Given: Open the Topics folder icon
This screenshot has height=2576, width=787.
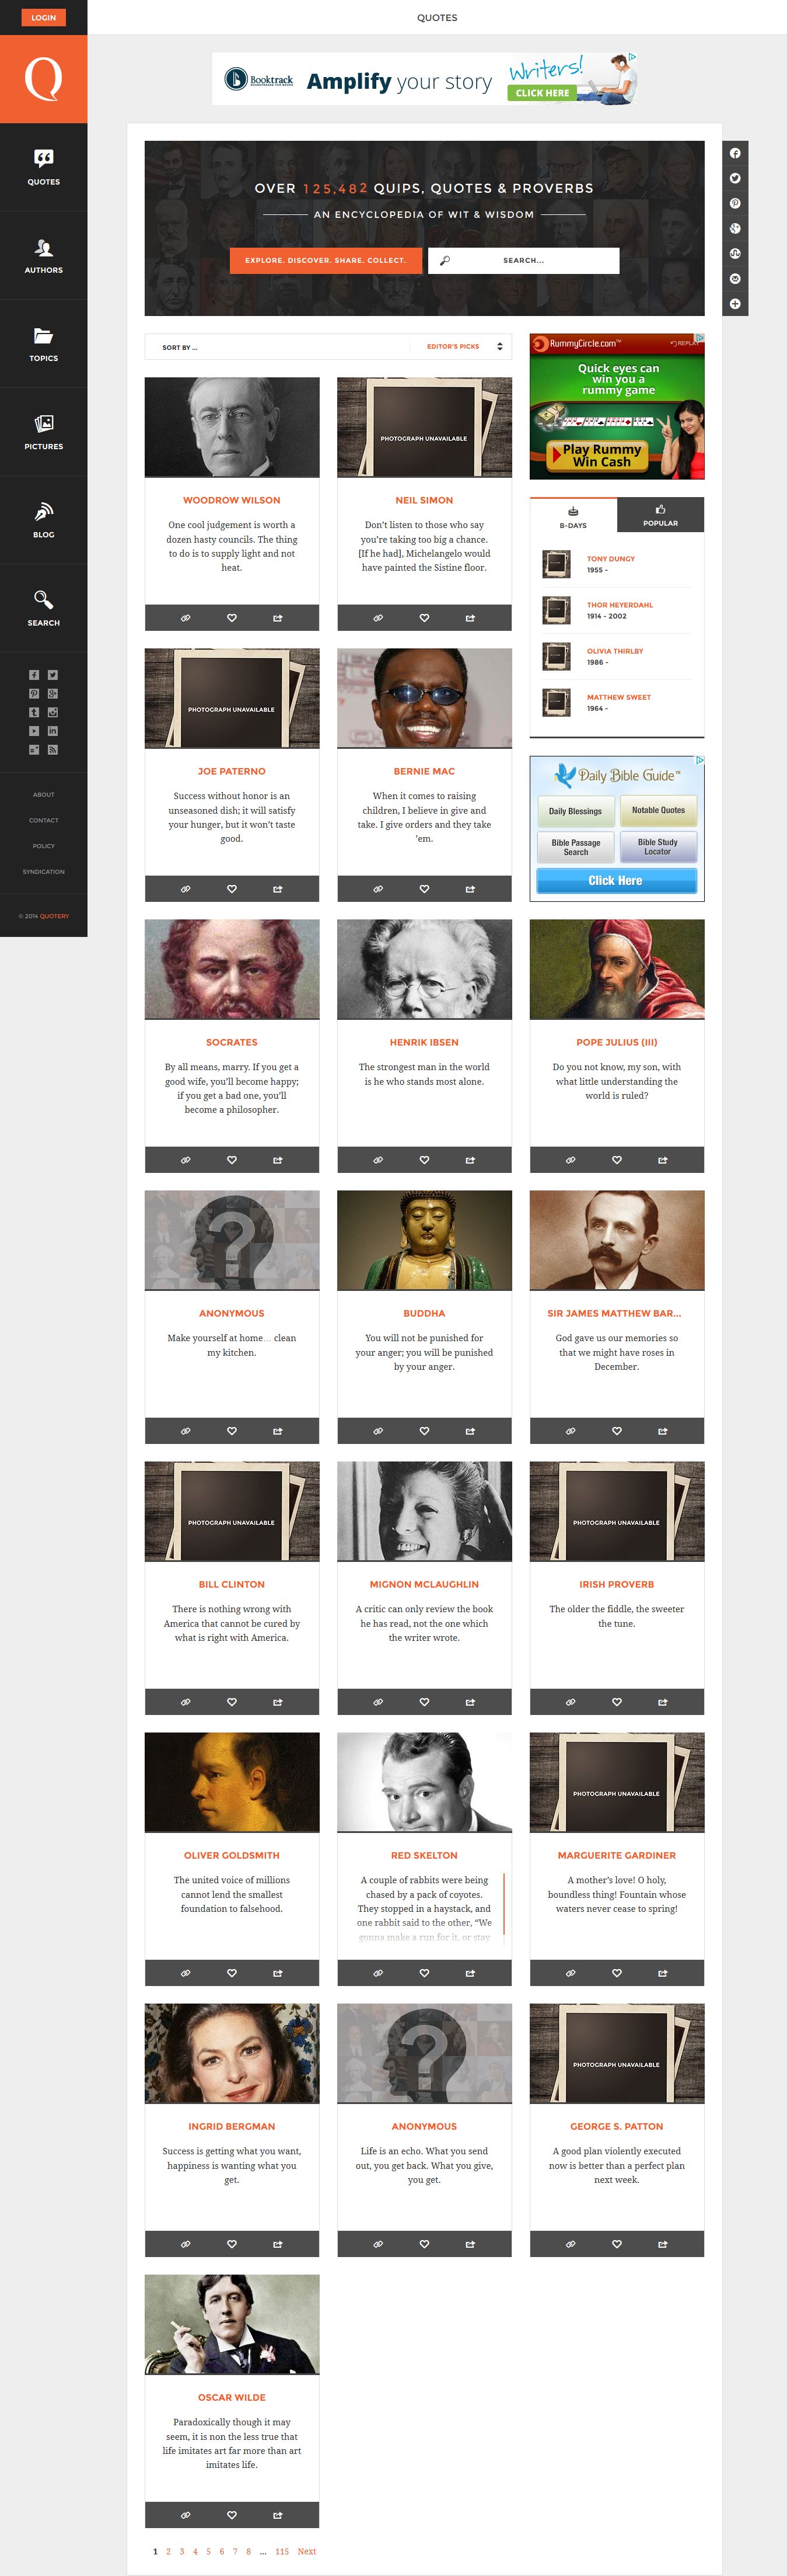Looking at the screenshot, I should tap(43, 336).
